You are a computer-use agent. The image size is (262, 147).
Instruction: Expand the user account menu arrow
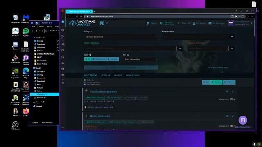point(251,23)
